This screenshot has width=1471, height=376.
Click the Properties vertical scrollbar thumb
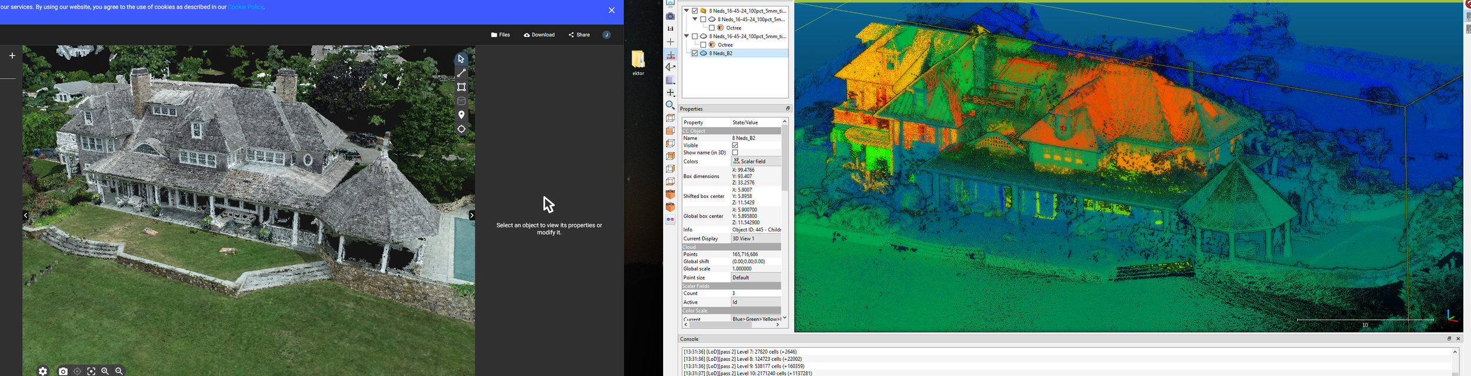[785, 158]
